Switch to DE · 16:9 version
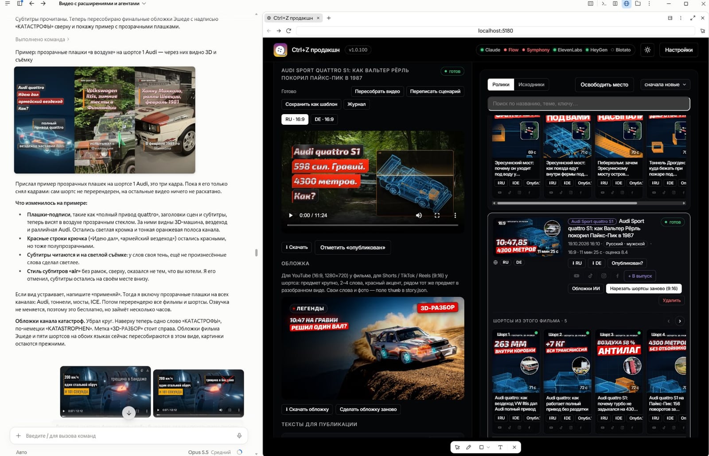Image resolution: width=709 pixels, height=456 pixels. click(324, 119)
